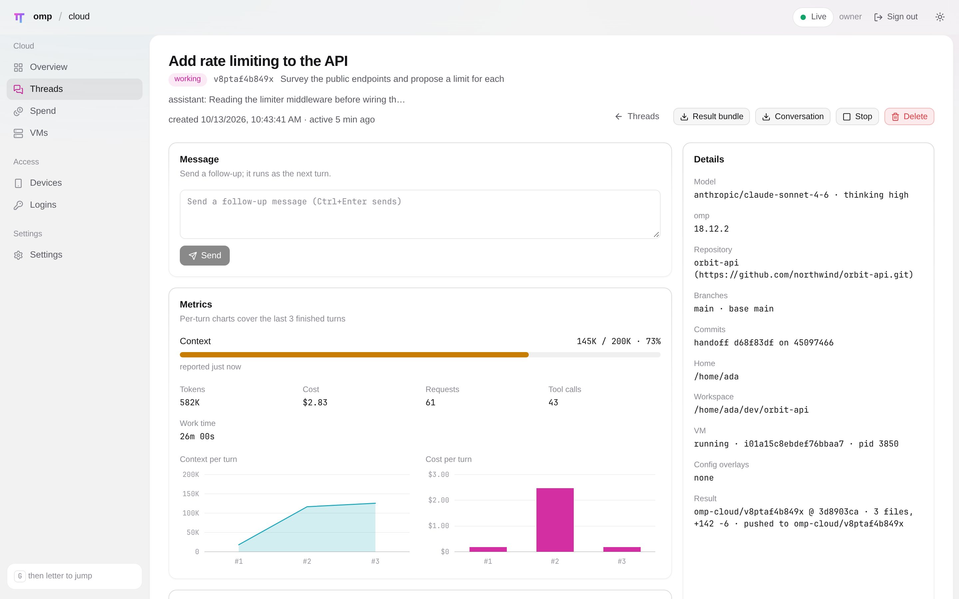Click the omp logo icon
The width and height of the screenshot is (959, 599).
[x=19, y=17]
